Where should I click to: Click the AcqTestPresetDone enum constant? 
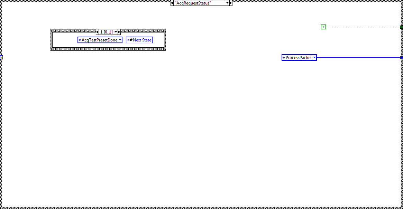tap(98, 40)
